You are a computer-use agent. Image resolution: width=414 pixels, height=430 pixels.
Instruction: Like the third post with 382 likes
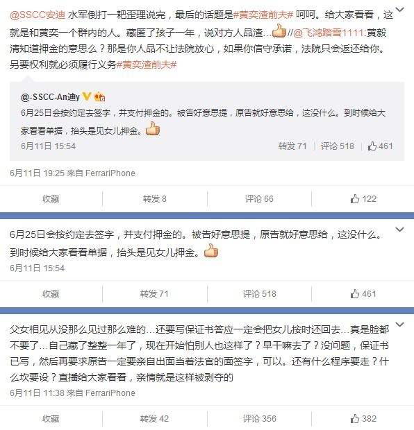(x=363, y=419)
